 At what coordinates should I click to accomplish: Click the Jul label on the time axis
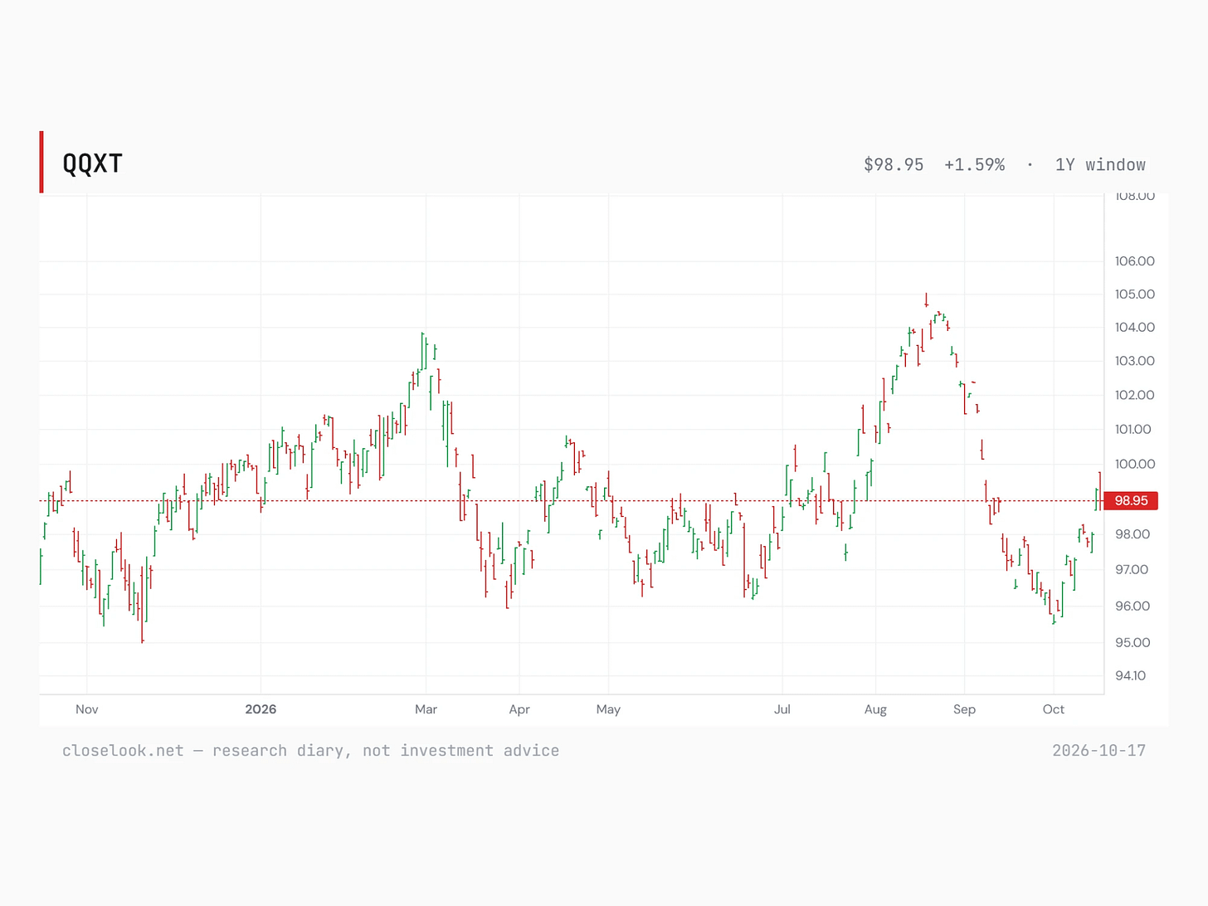click(782, 709)
